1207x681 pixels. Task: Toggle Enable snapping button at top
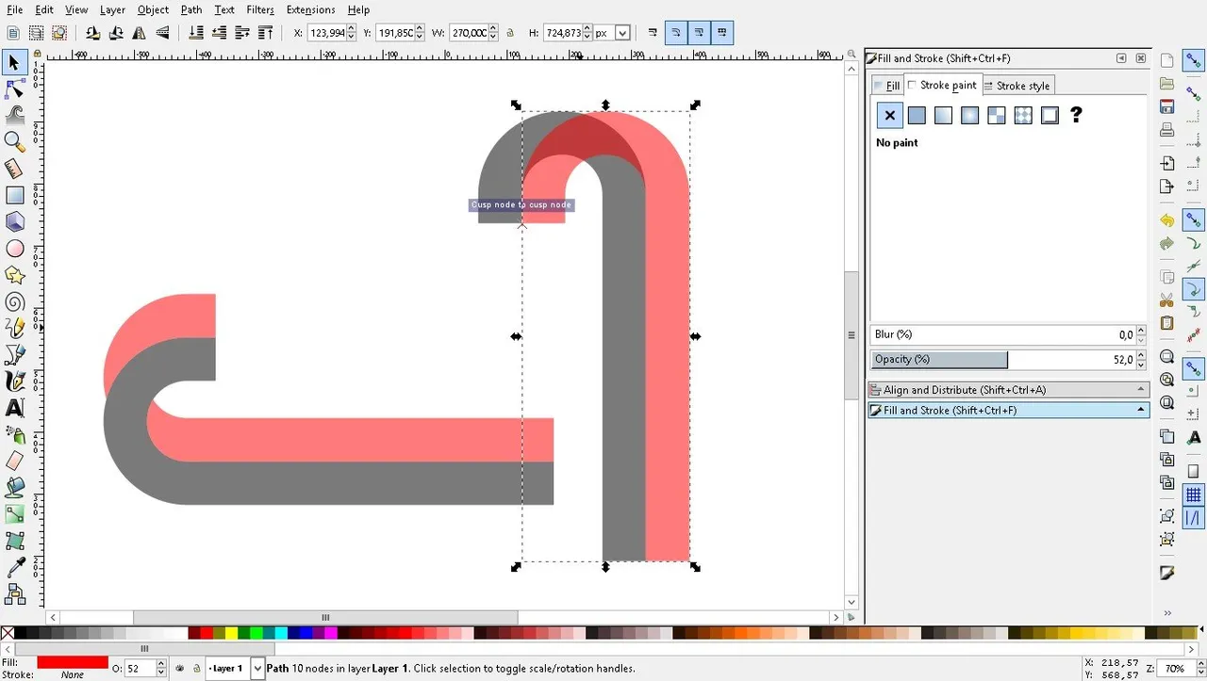(x=1193, y=62)
